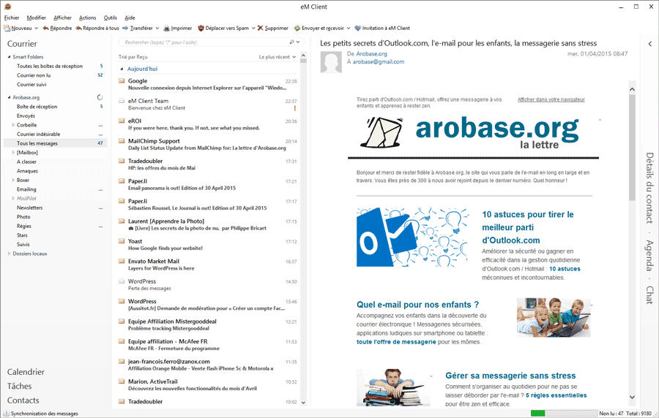Screen dimensions: 659x418
Task: Click the envelope icon of Marion, ActiveTrail message
Action: pos(122,381)
